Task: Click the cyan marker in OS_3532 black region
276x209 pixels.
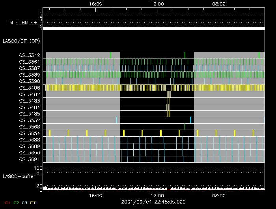Action: click(x=190, y=120)
